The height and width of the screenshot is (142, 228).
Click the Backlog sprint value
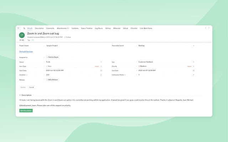[141, 46]
